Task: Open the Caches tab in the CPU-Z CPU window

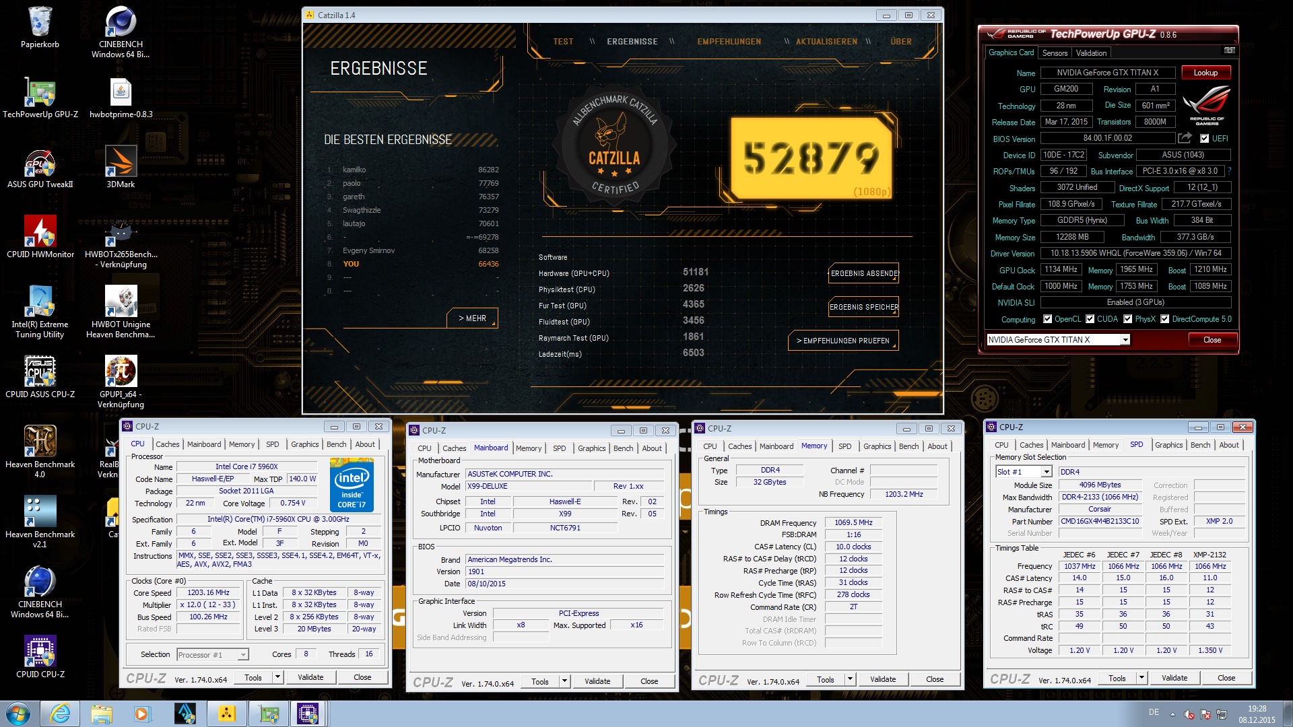Action: click(167, 444)
